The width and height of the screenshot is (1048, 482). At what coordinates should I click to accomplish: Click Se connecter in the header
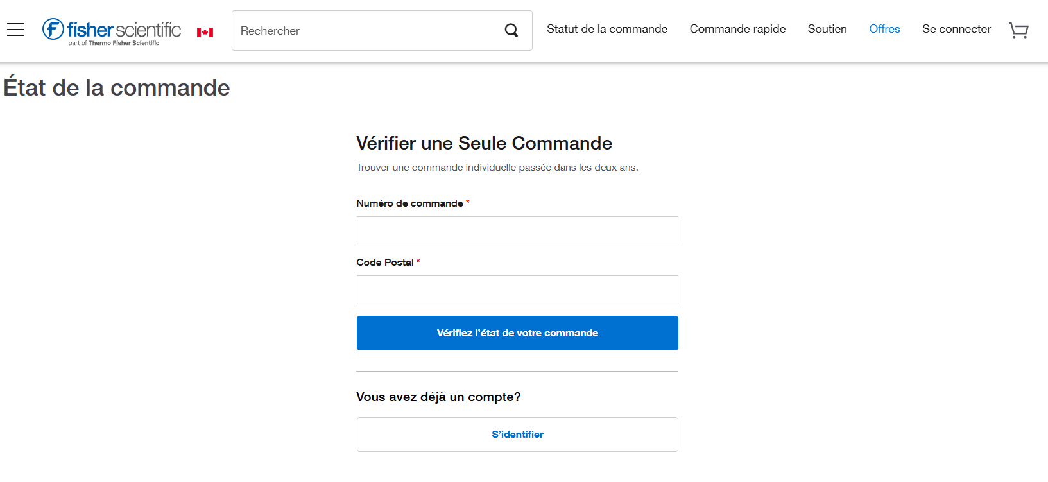pyautogui.click(x=956, y=29)
